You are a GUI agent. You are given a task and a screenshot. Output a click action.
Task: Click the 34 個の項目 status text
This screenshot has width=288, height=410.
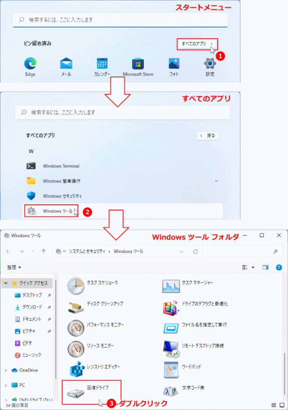pyautogui.click(x=17, y=405)
